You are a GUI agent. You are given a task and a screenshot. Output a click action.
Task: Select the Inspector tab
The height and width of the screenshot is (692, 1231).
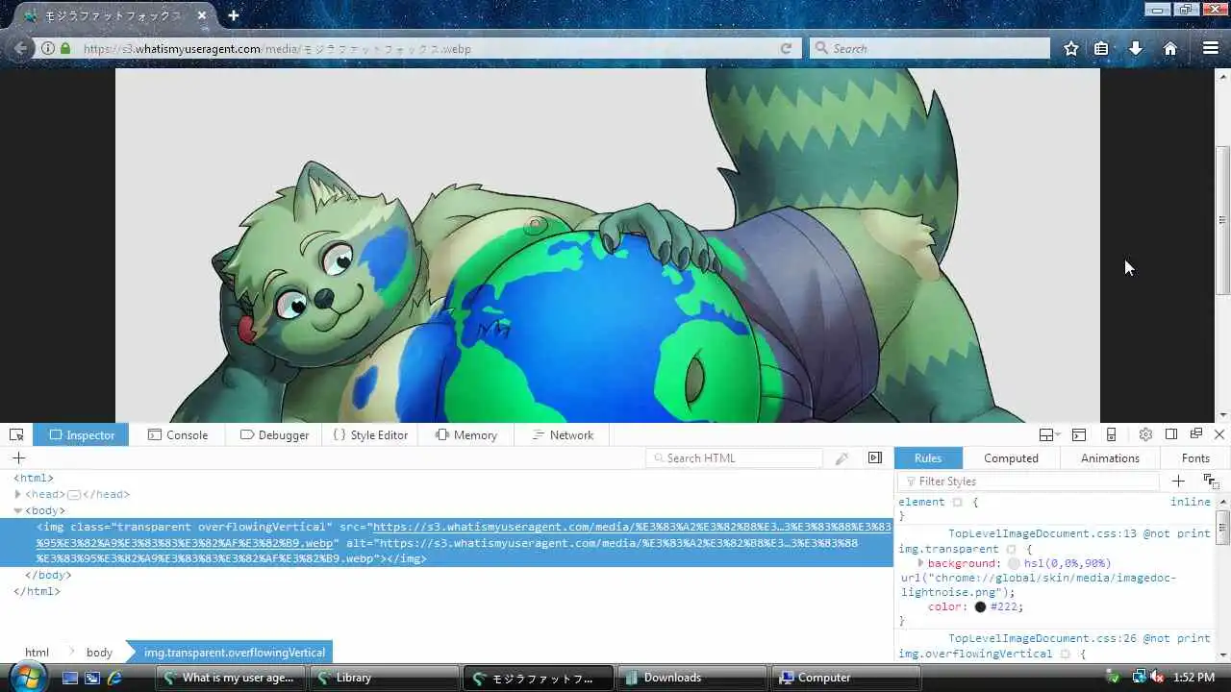coord(82,434)
